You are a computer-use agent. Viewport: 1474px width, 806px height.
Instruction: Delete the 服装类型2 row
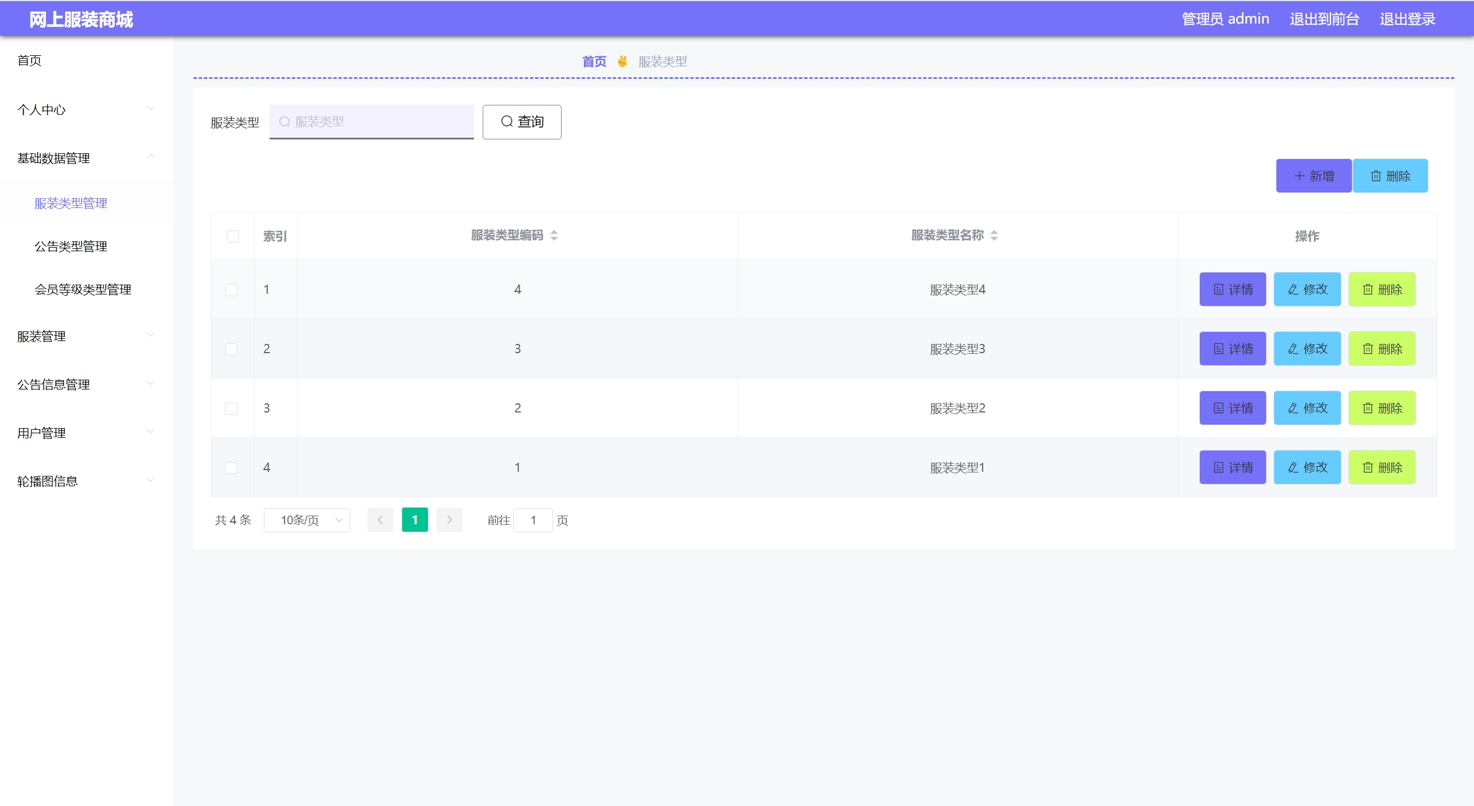1381,408
